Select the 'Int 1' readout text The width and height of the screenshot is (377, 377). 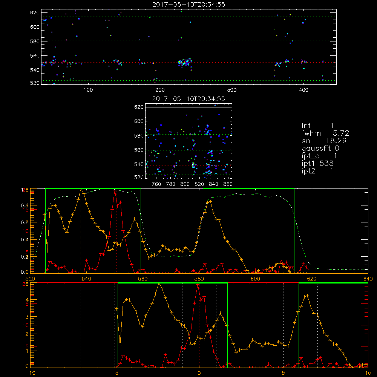click(317, 126)
